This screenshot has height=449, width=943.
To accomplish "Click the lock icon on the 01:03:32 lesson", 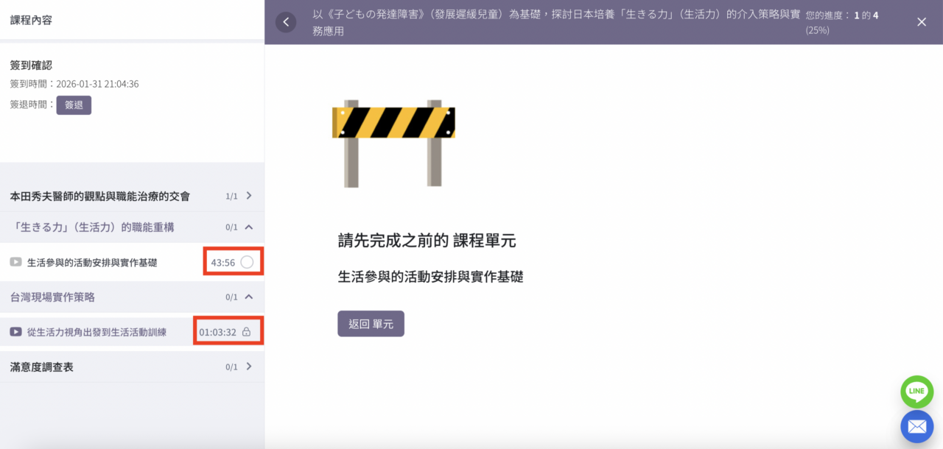I will pyautogui.click(x=247, y=332).
